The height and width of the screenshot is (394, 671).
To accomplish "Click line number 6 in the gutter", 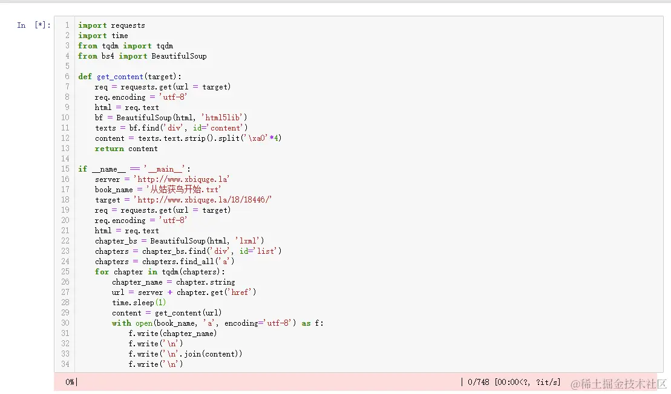I will click(x=67, y=77).
